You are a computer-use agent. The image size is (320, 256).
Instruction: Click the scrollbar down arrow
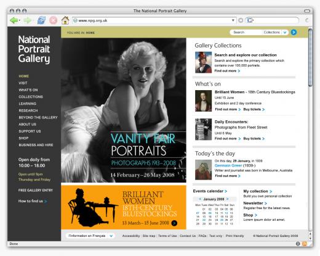[310, 238]
